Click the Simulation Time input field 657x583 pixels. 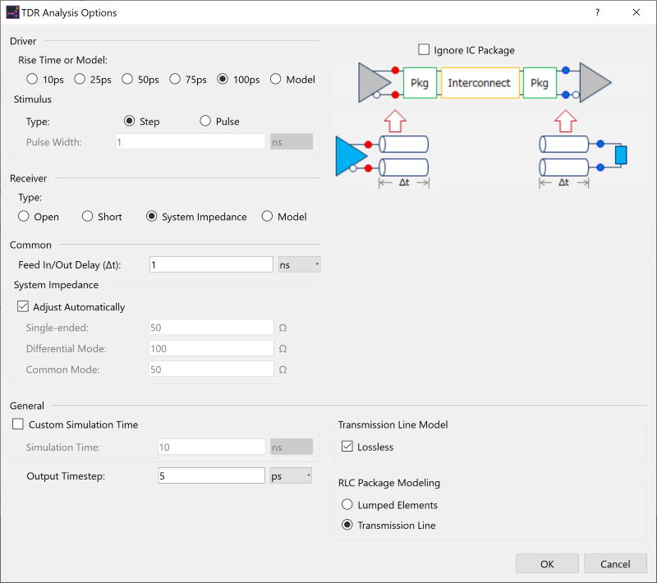pos(212,447)
